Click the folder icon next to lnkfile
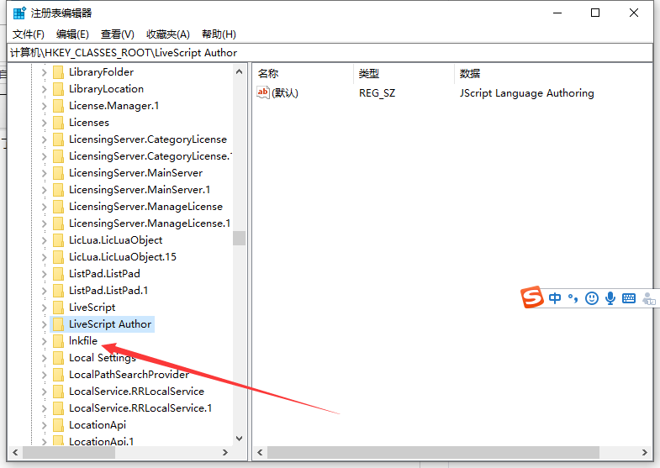The width and height of the screenshot is (660, 468). tap(58, 341)
